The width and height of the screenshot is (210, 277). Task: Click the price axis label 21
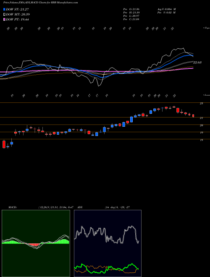pyautogui.click(x=201, y=118)
